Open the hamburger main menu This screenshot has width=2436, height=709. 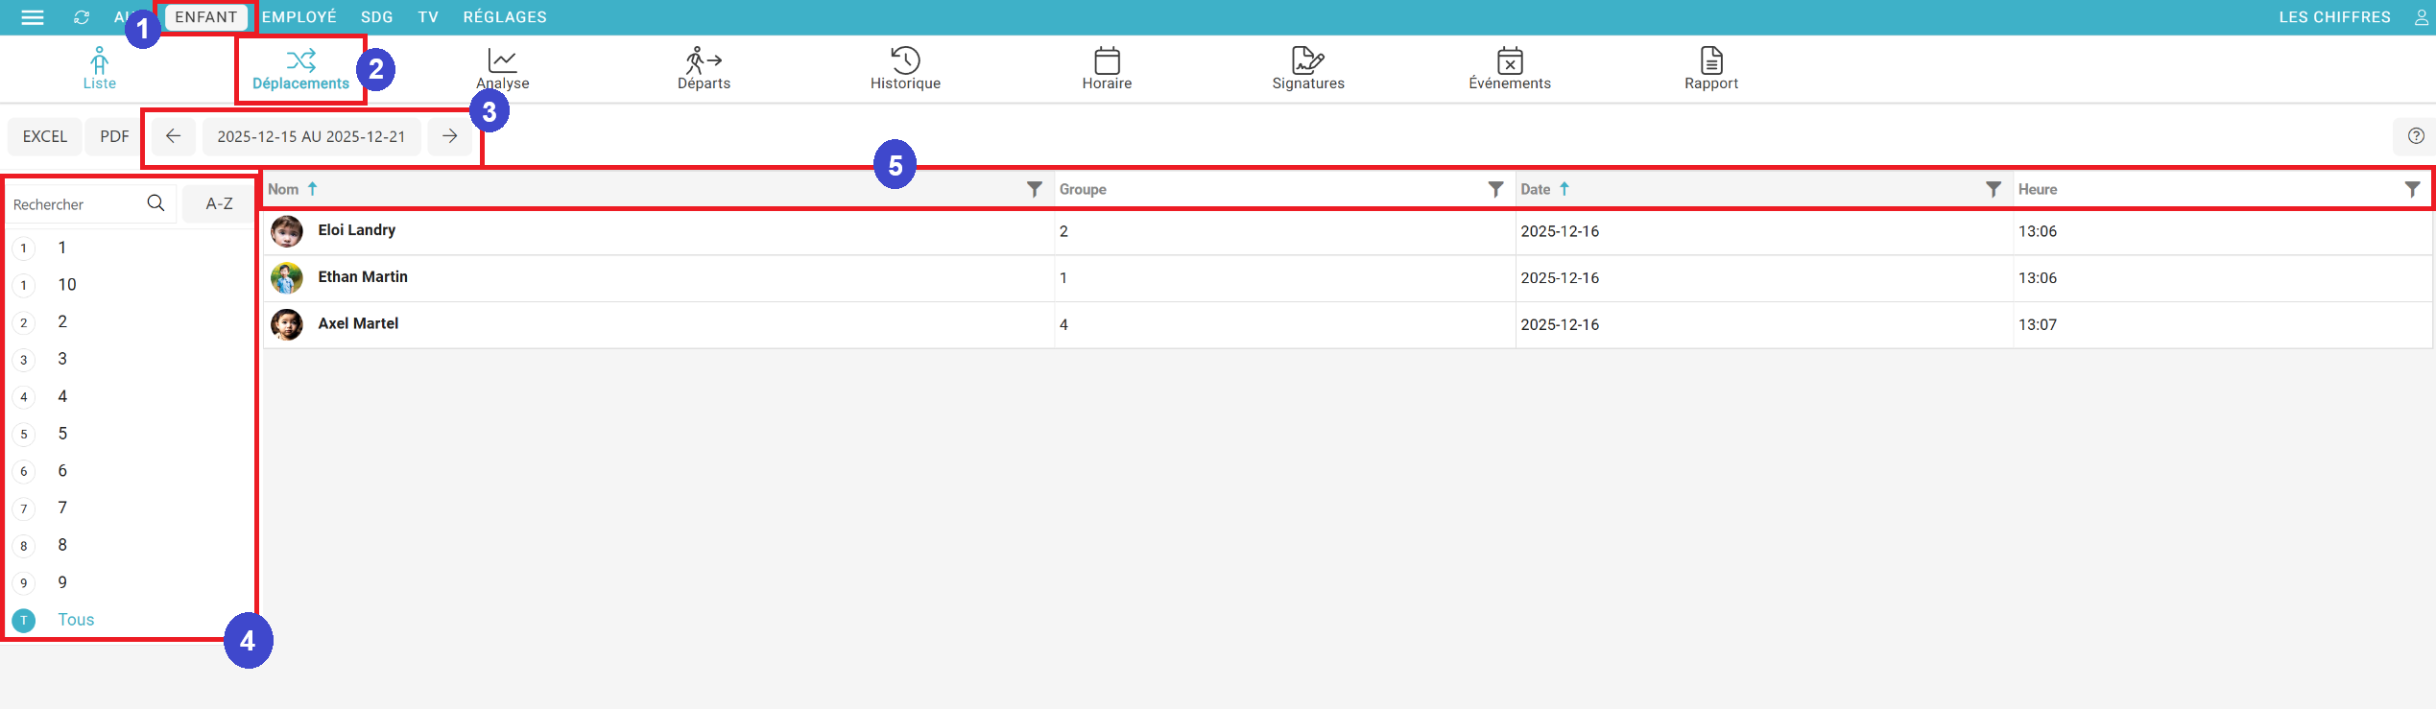coord(33,17)
